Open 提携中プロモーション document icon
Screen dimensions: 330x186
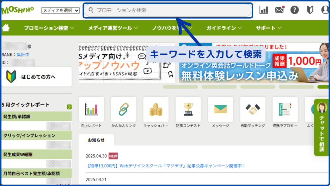pyautogui.click(x=285, y=109)
